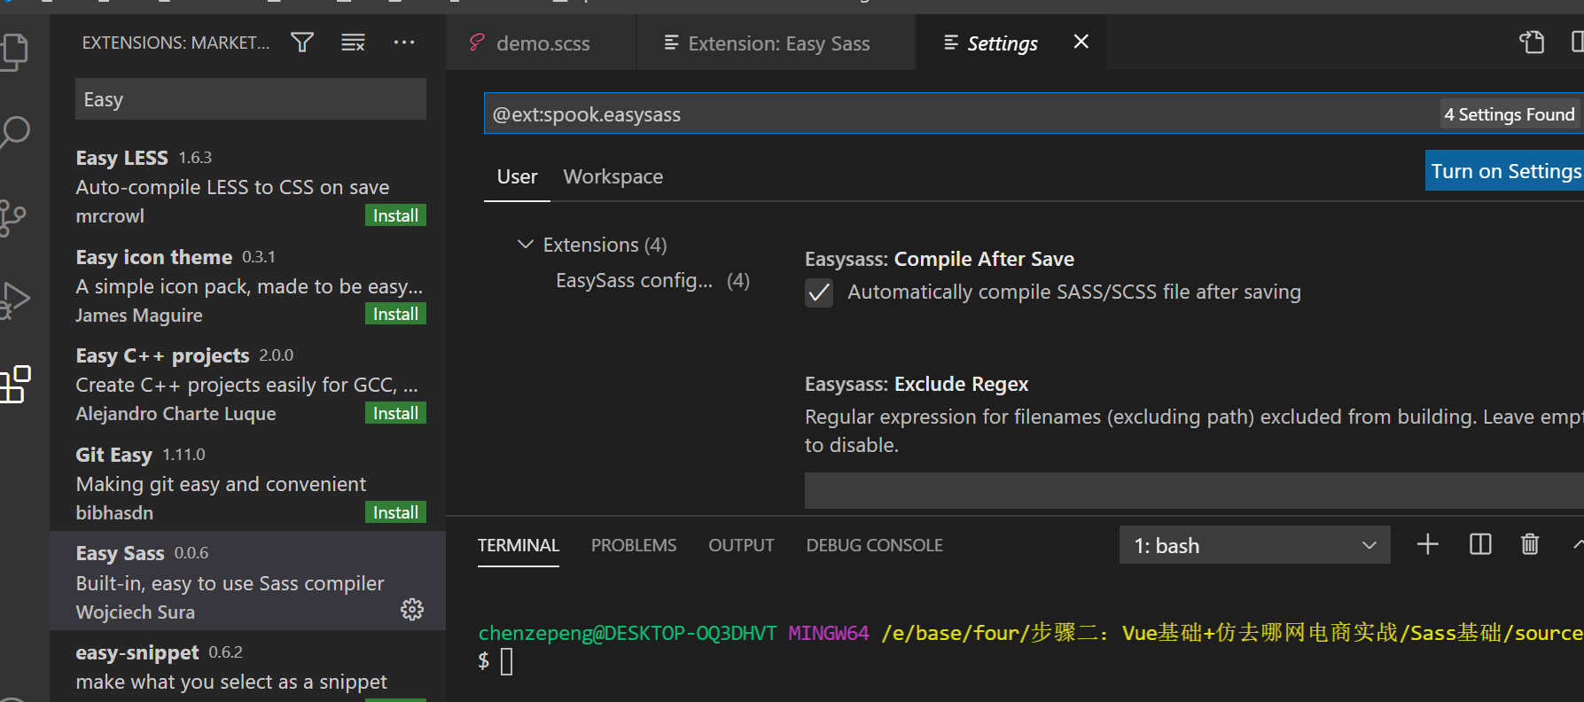Click the 4 Settings Found badge

coord(1510,114)
